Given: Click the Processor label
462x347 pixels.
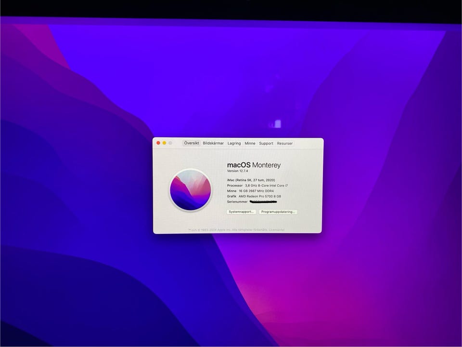Looking at the screenshot, I should tap(235, 186).
